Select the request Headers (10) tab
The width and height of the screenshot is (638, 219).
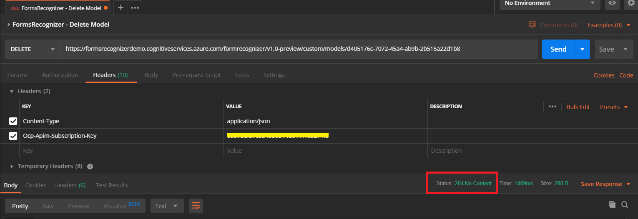(111, 75)
